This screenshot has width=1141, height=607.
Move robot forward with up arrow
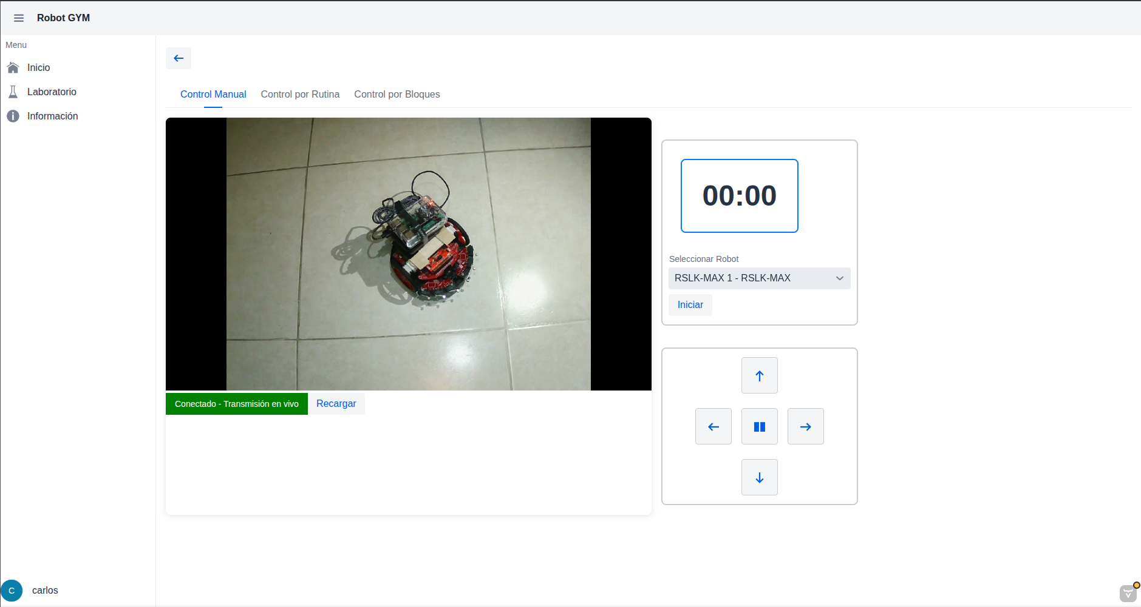point(759,375)
